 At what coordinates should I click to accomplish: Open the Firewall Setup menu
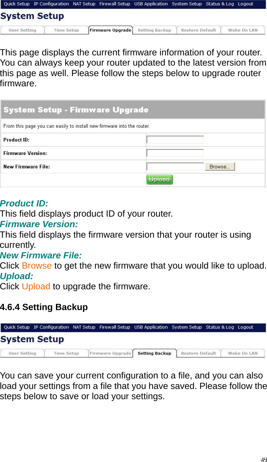pyautogui.click(x=114, y=4)
